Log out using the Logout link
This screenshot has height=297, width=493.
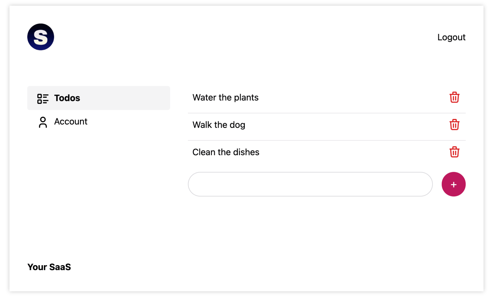tap(451, 37)
